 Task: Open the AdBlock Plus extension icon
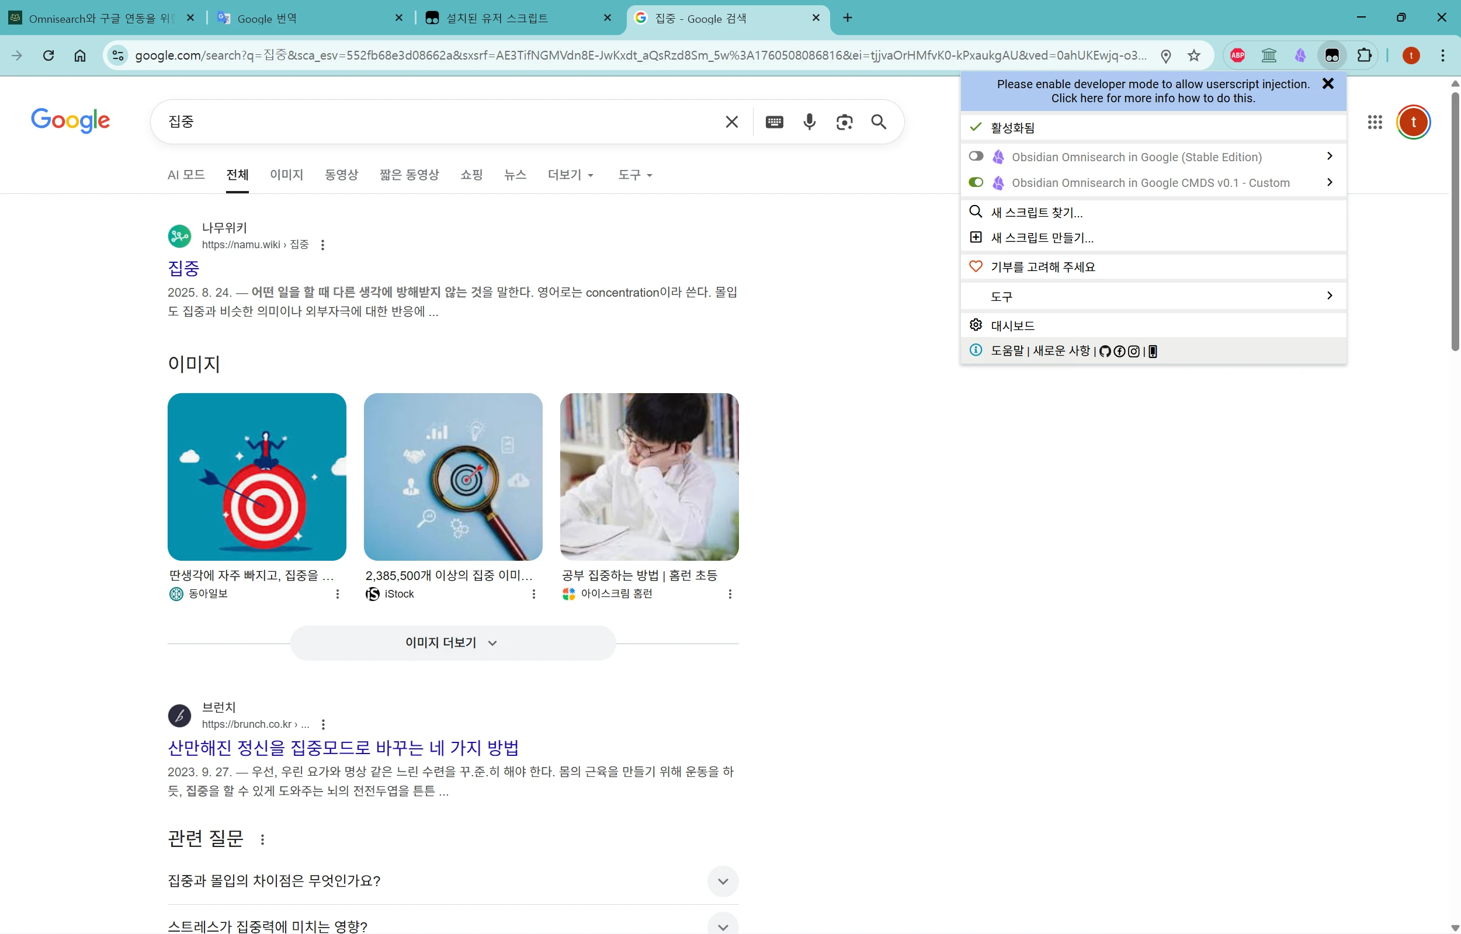[x=1237, y=56]
